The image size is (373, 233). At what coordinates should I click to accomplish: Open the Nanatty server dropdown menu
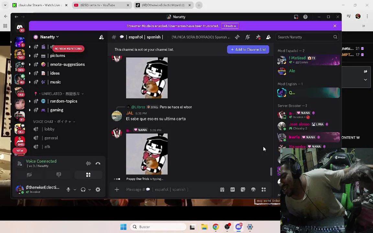pyautogui.click(x=49, y=37)
